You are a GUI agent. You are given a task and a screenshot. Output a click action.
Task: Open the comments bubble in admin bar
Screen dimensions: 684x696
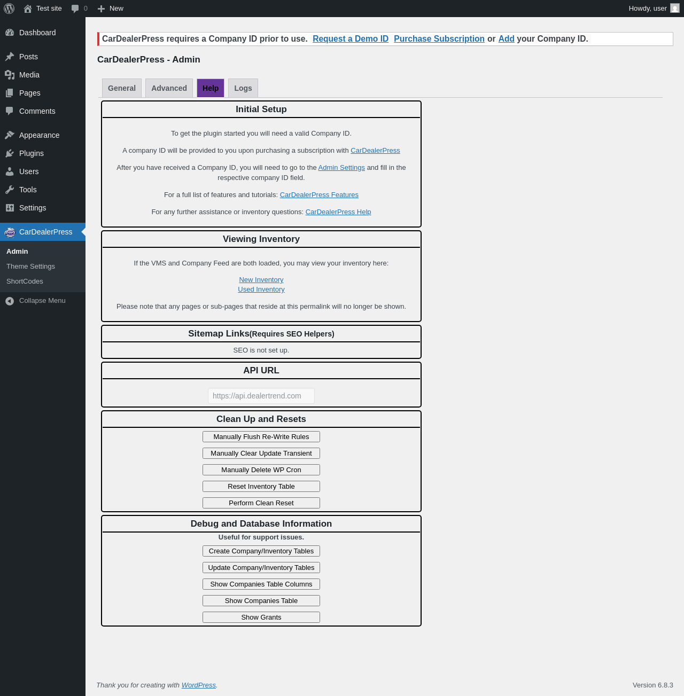(75, 9)
